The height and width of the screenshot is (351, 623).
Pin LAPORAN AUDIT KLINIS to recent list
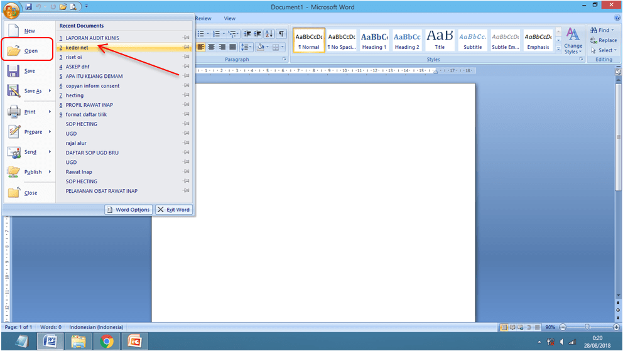186,38
